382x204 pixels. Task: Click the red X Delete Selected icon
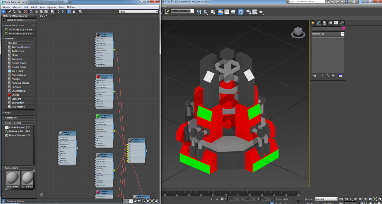pos(25,11)
